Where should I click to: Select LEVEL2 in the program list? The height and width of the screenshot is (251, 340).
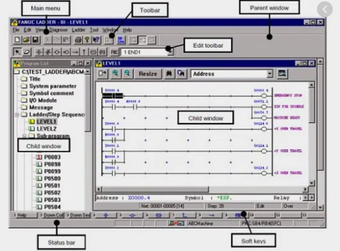coord(46,129)
